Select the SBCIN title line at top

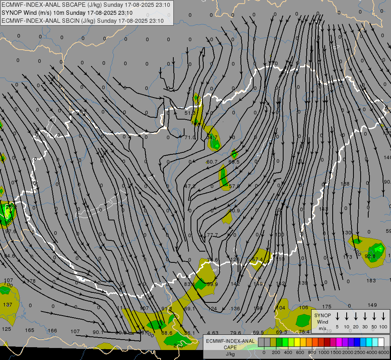[83, 21]
